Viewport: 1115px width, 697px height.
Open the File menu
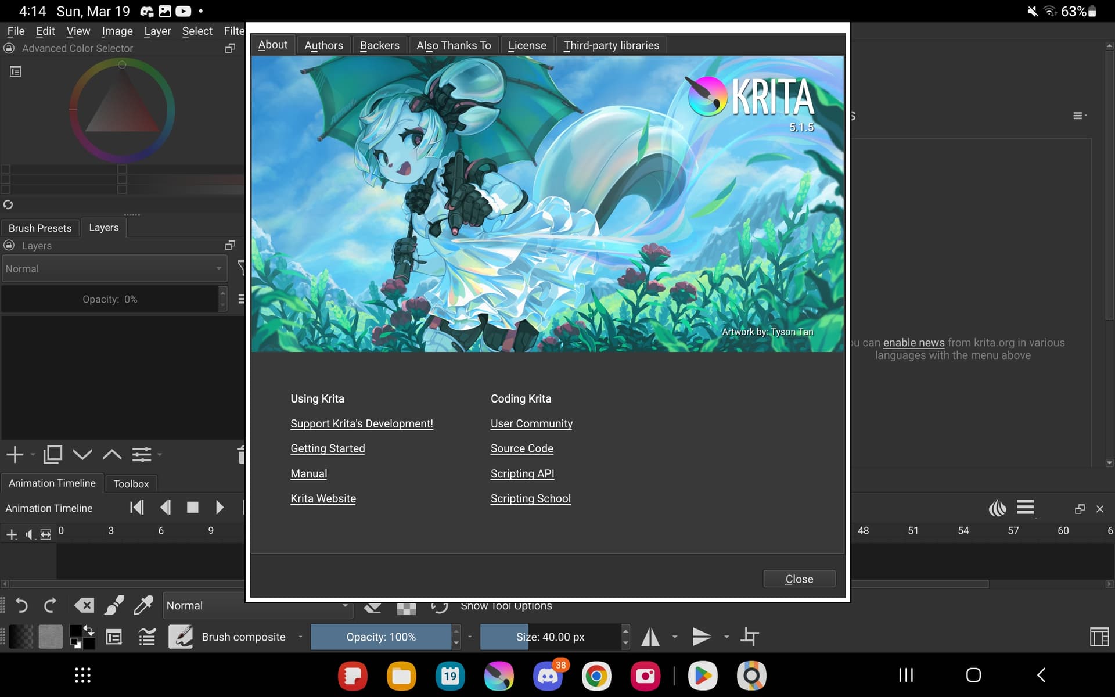(16, 31)
